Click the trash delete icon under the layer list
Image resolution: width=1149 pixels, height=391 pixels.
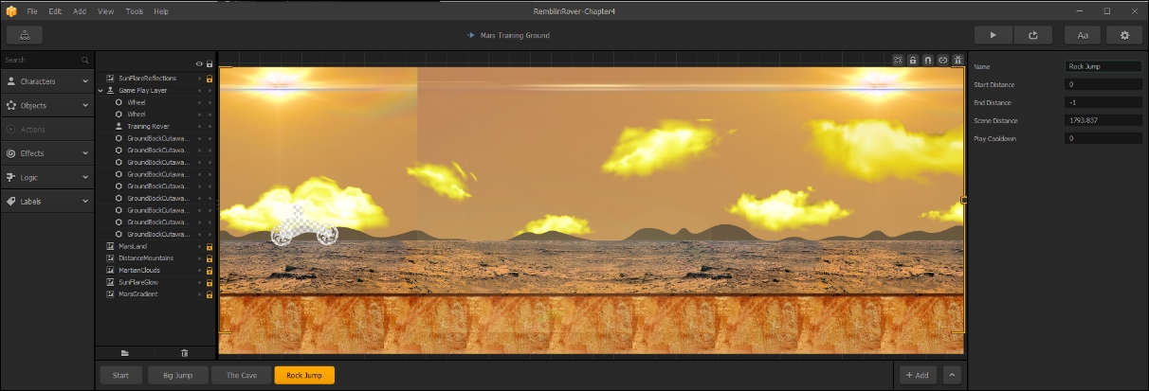[x=185, y=352]
